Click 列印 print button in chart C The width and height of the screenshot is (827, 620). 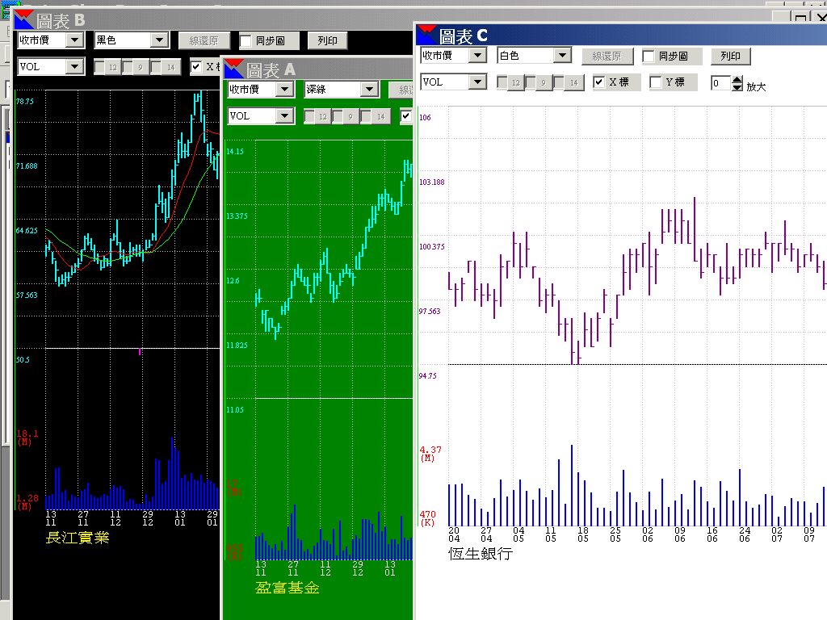(730, 56)
